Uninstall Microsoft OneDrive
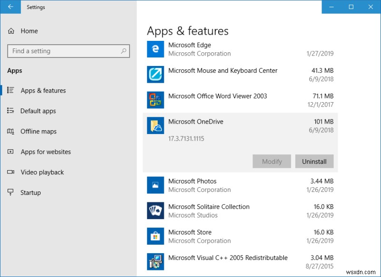The height and width of the screenshot is (277, 381). pyautogui.click(x=314, y=162)
